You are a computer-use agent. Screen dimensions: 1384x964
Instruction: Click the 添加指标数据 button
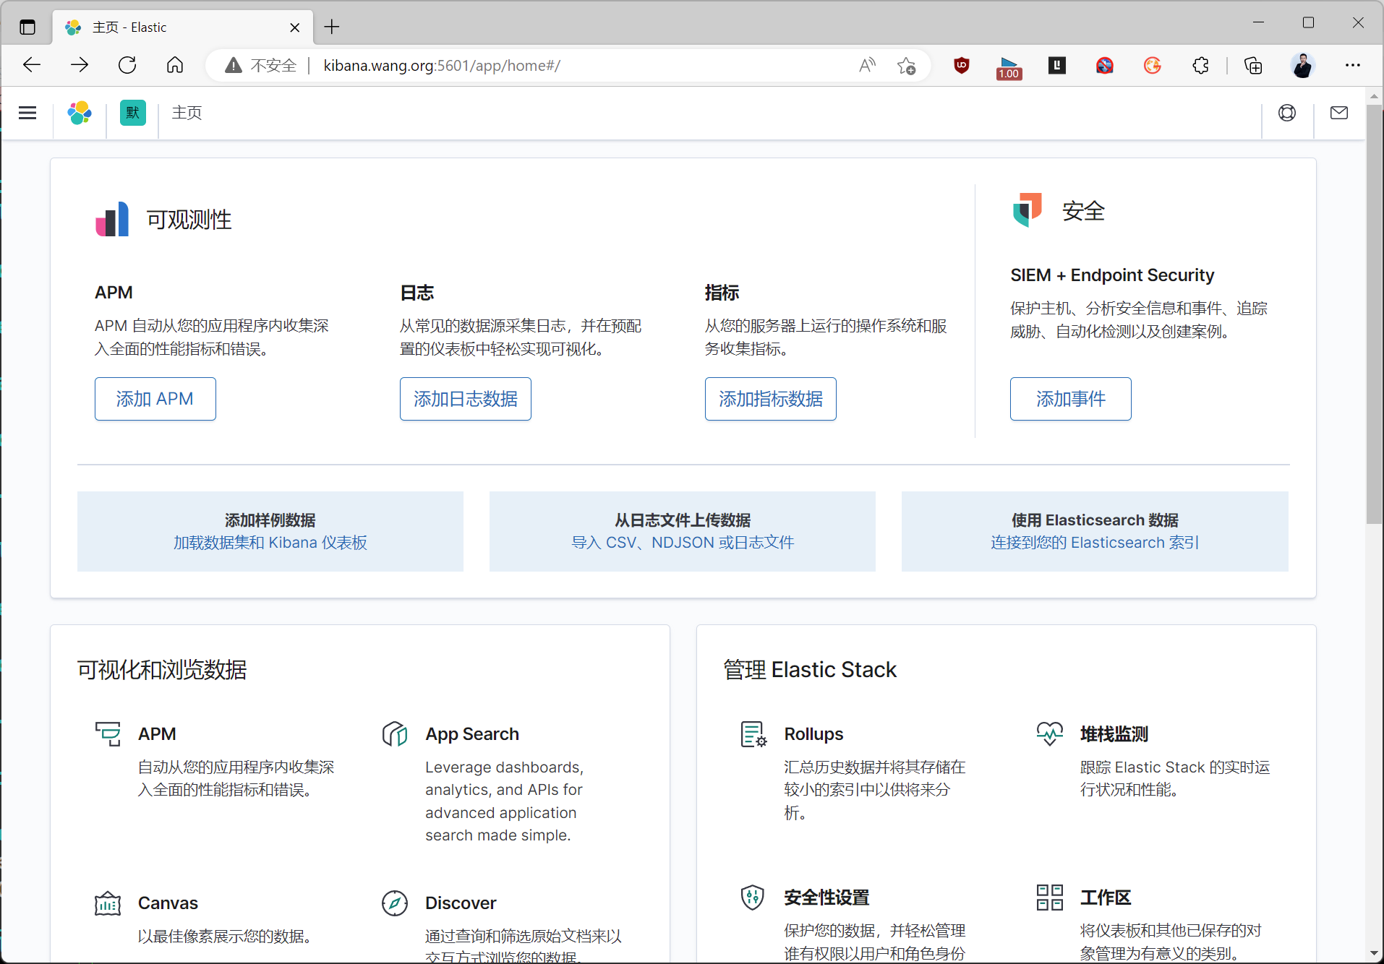click(x=771, y=399)
